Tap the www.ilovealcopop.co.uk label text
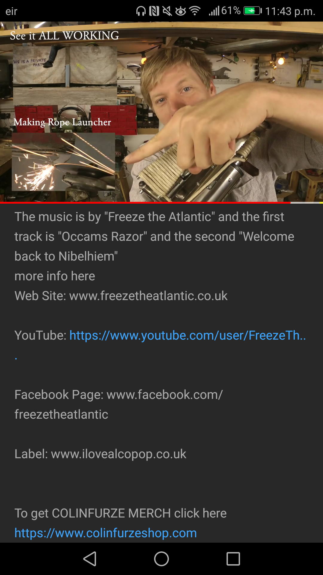The image size is (323, 575). pyautogui.click(x=119, y=454)
